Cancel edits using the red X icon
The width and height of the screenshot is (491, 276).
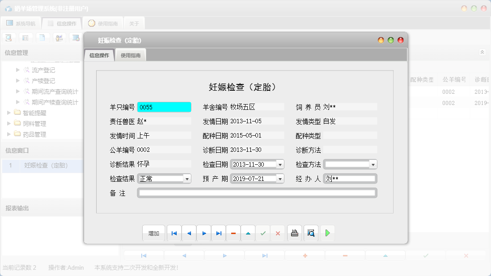277,233
